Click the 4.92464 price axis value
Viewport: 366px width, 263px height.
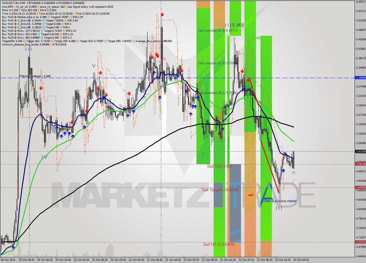[361, 181]
